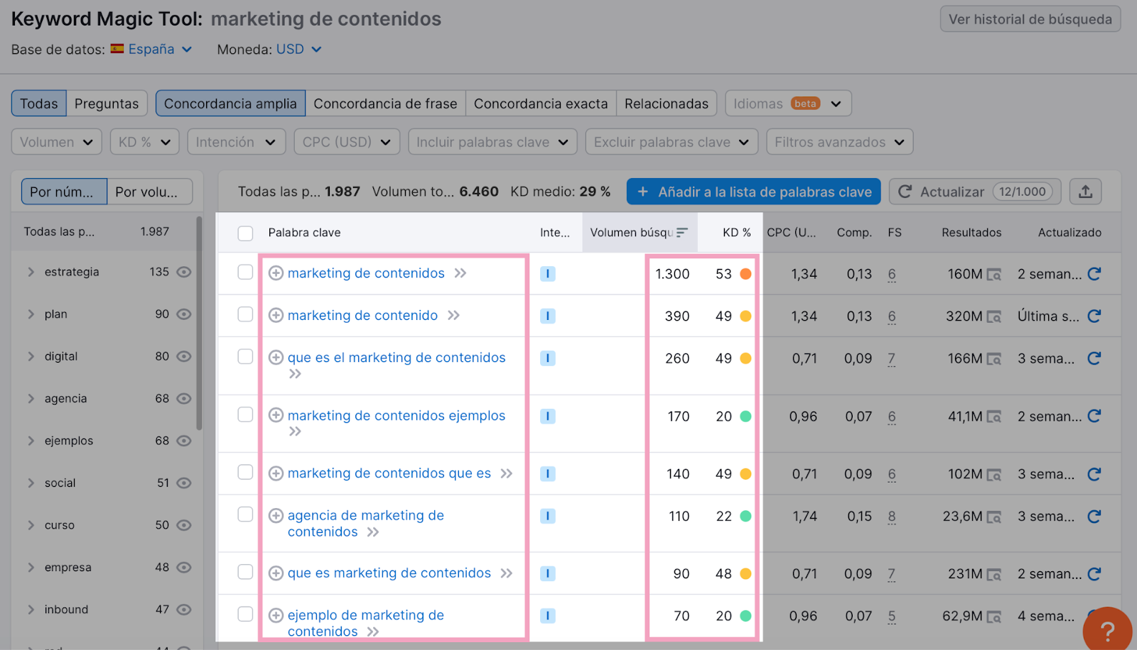The height and width of the screenshot is (650, 1137).
Task: Add 'ejemplo de marketing de contenidos' plus icon
Action: click(x=276, y=615)
